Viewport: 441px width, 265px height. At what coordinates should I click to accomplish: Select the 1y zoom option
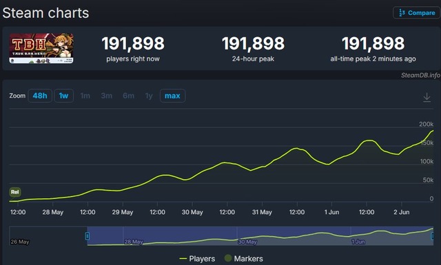[149, 96]
